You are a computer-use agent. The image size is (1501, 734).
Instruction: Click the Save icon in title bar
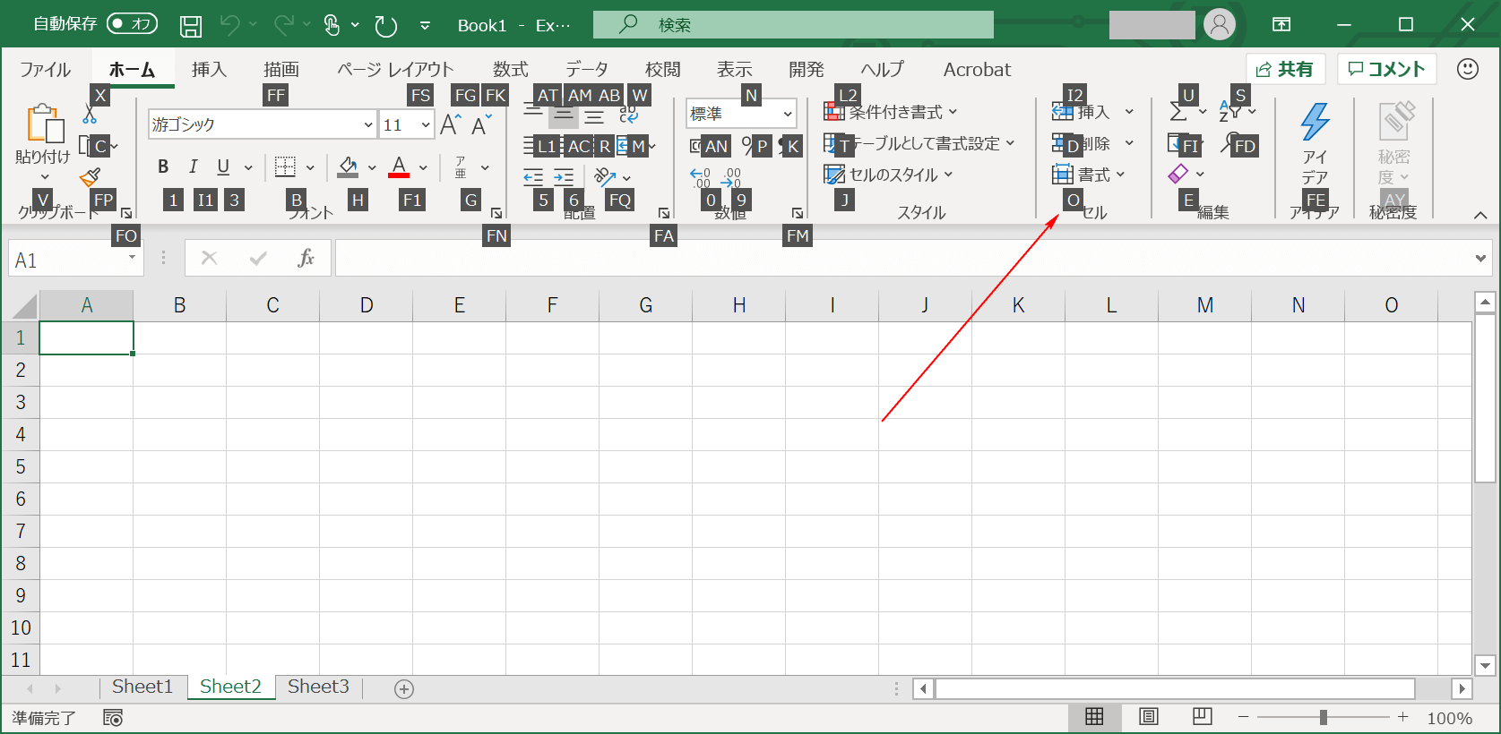191,26
